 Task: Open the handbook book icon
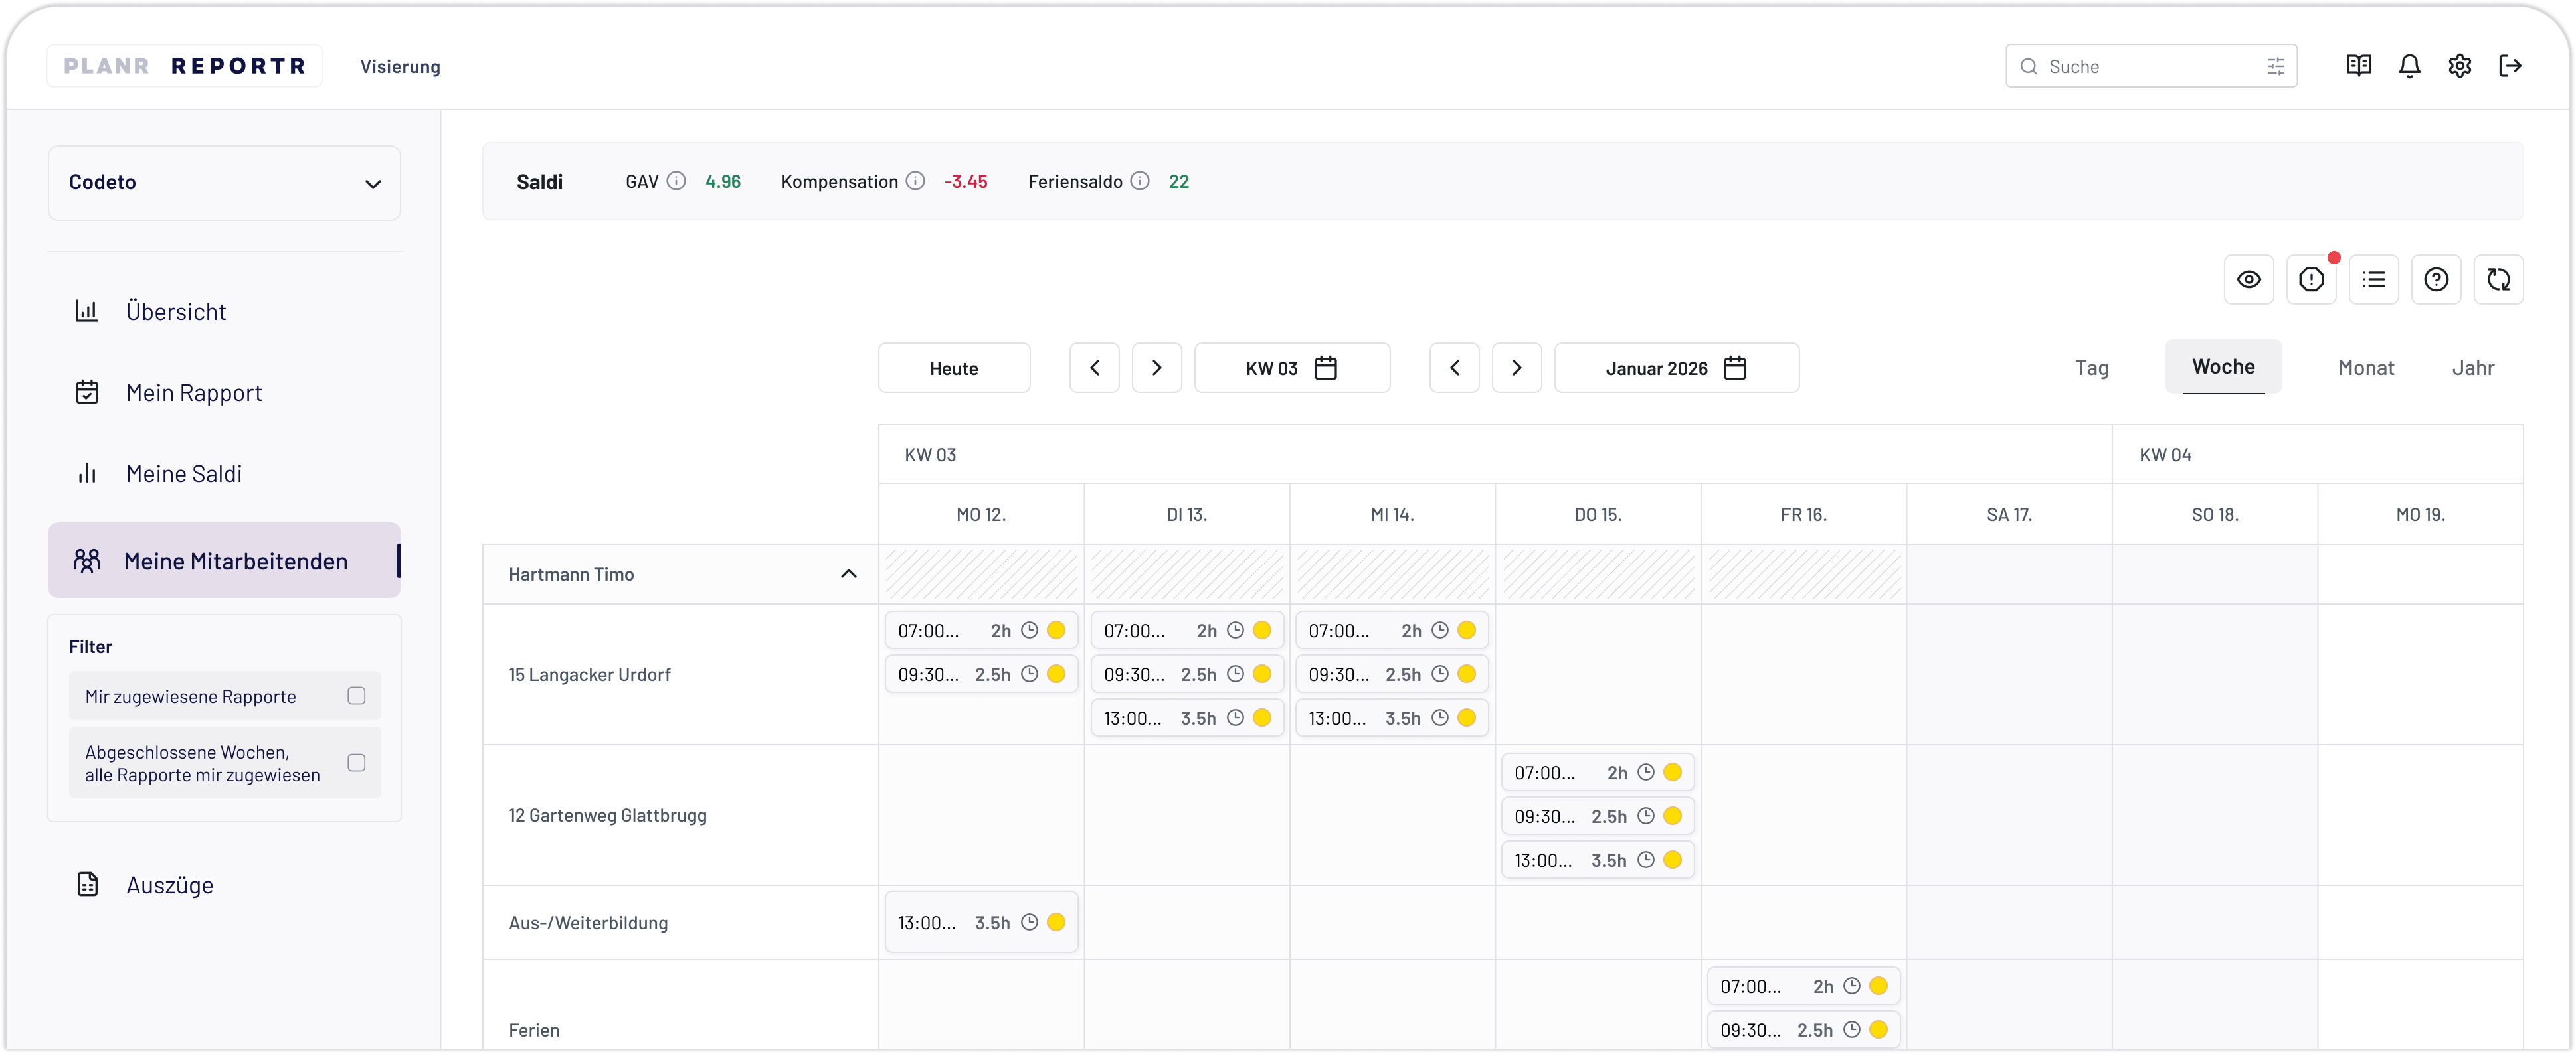point(2358,66)
